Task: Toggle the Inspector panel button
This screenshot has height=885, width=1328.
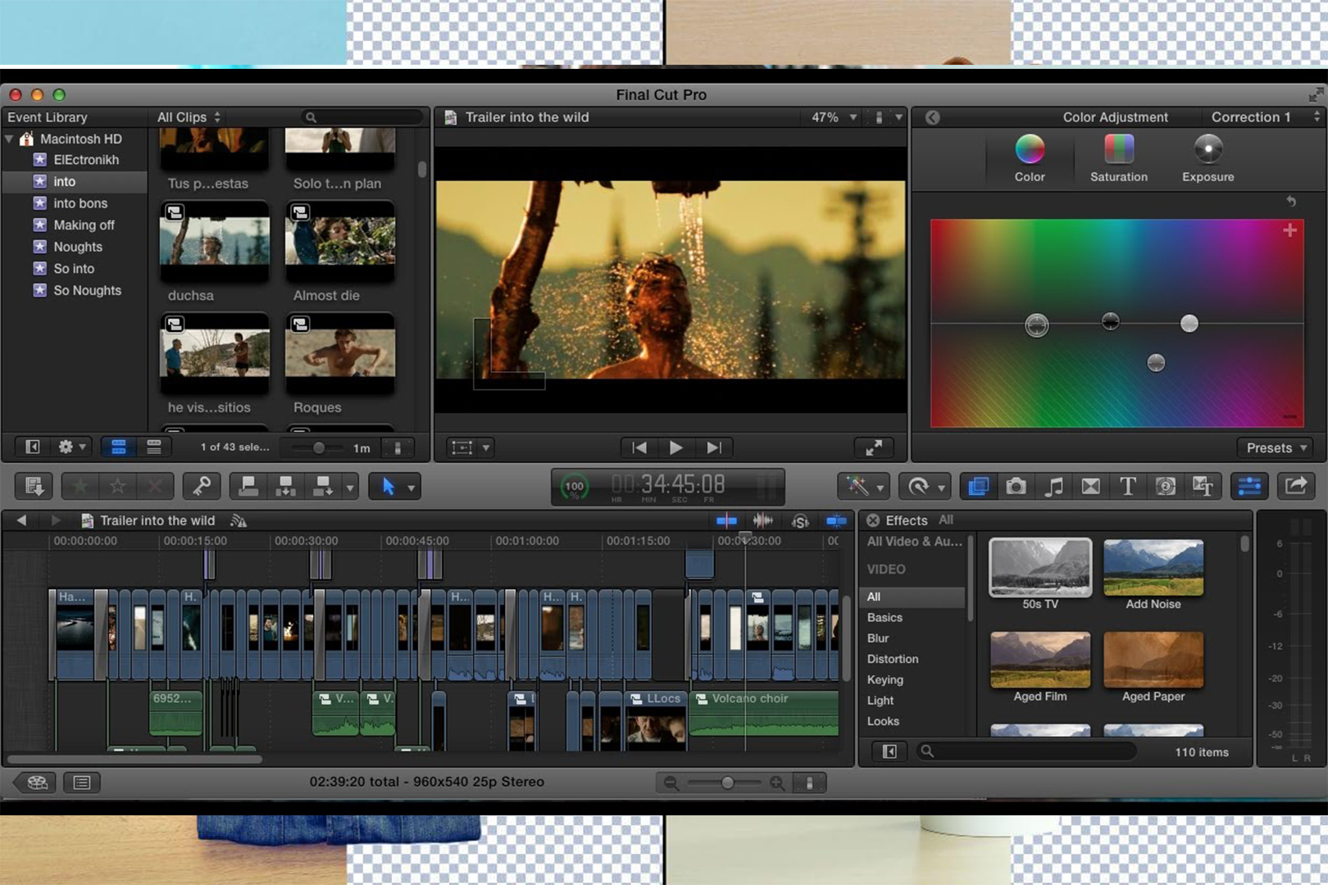Action: click(x=1248, y=487)
